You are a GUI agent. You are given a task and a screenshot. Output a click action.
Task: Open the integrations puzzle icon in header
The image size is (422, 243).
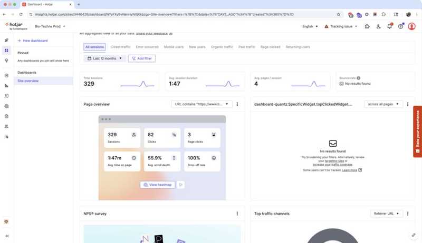pos(367,26)
